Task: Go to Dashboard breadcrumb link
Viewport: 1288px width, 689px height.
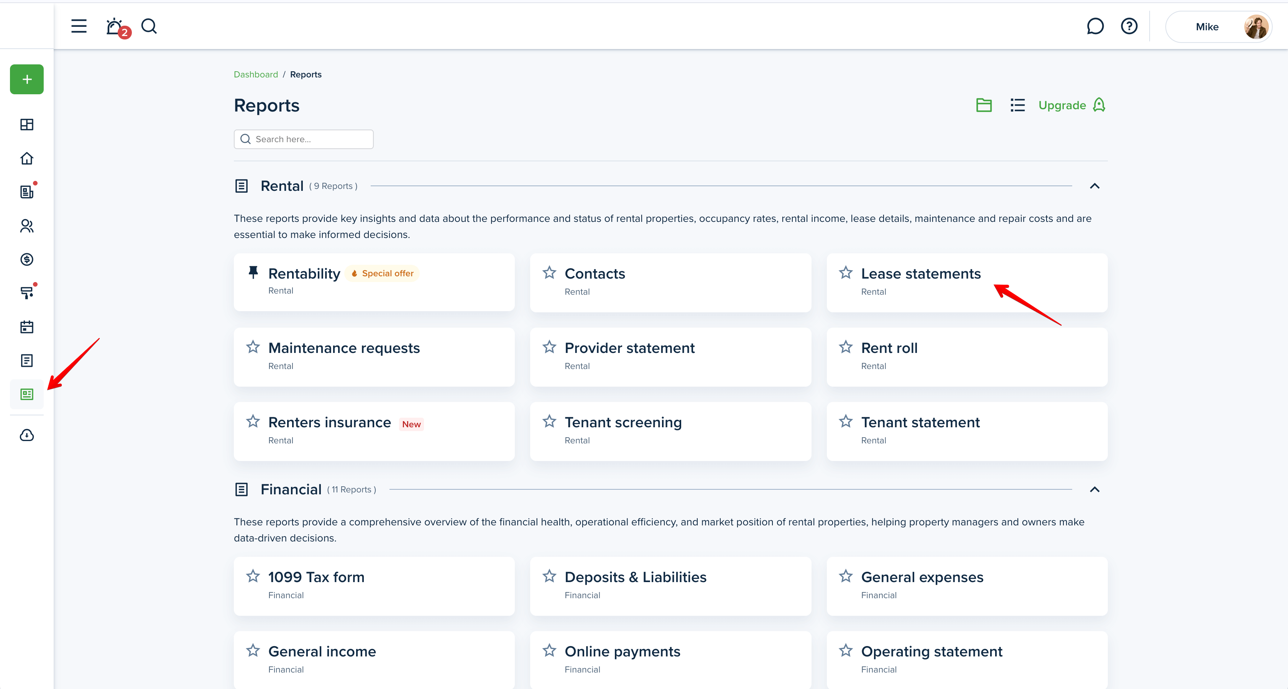Action: [256, 74]
